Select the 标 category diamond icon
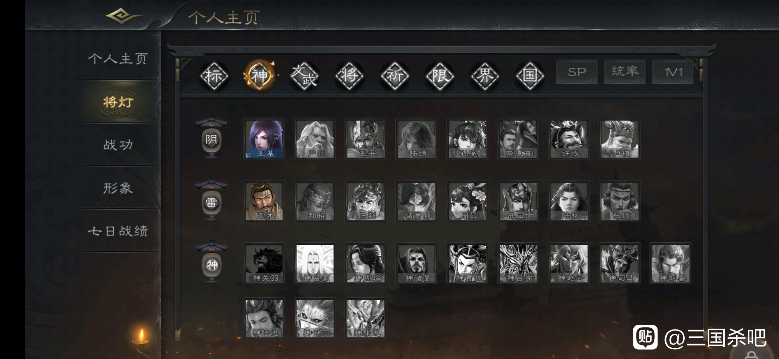Viewport: 779px width, 359px height. click(x=214, y=75)
